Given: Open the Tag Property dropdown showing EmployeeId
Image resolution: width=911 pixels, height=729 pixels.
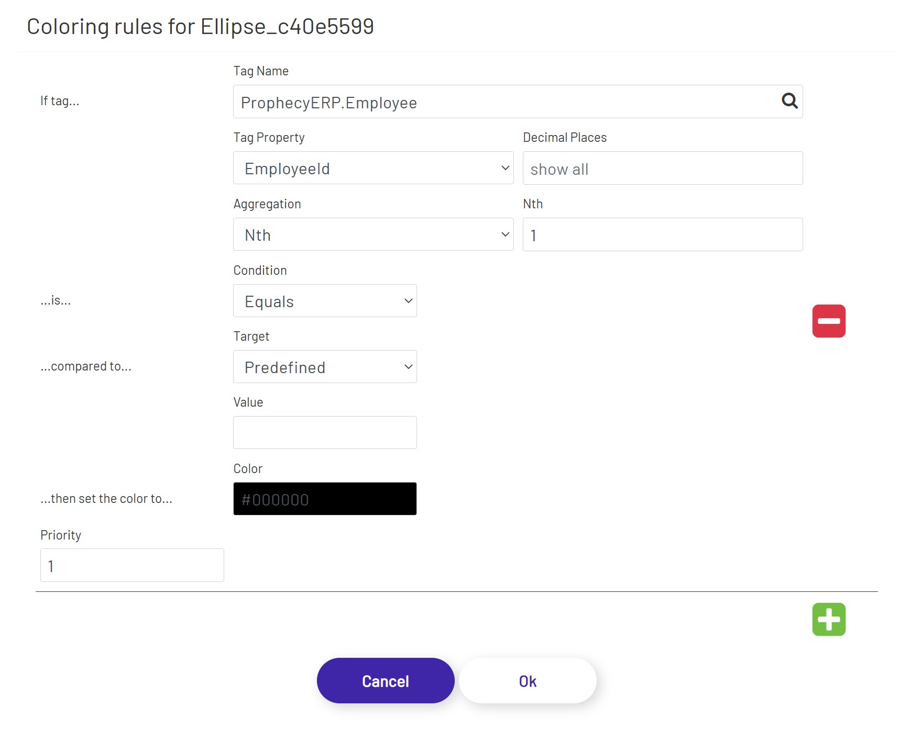Looking at the screenshot, I should point(373,168).
